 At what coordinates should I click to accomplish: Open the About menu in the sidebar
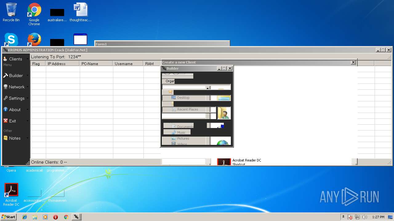[x=15, y=110]
